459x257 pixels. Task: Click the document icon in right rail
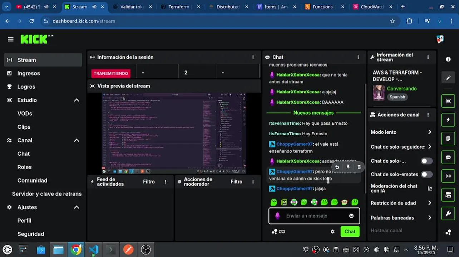pos(448,138)
